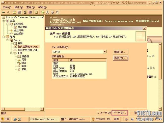Screen dimensions: 164x123
Task: Click the 值 column header
Action: [88, 60]
